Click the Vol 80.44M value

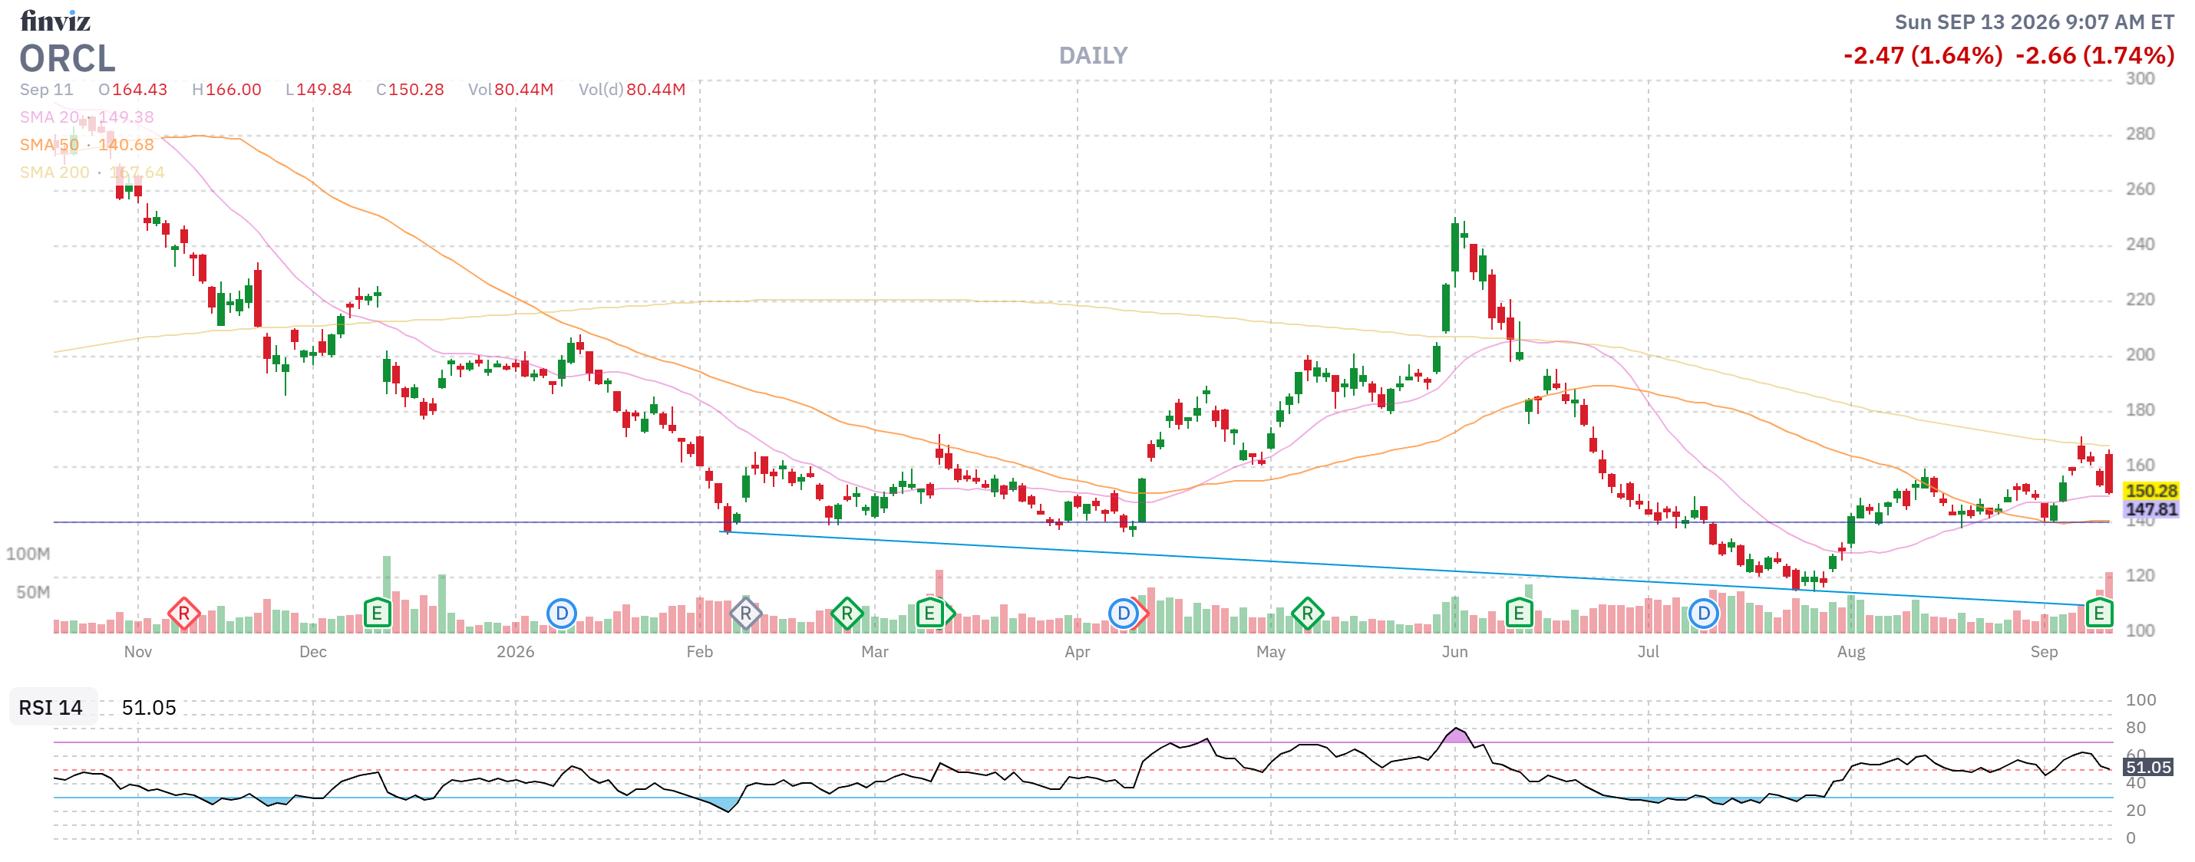(524, 90)
